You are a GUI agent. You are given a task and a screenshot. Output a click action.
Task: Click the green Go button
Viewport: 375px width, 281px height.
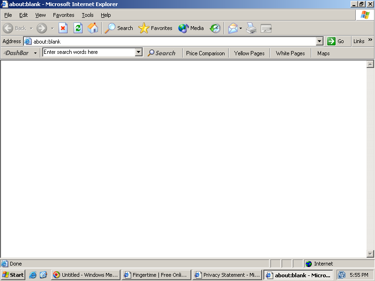pos(336,41)
